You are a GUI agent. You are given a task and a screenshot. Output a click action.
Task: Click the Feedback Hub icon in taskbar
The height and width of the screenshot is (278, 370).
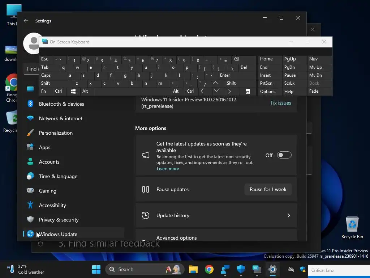tap(225, 269)
